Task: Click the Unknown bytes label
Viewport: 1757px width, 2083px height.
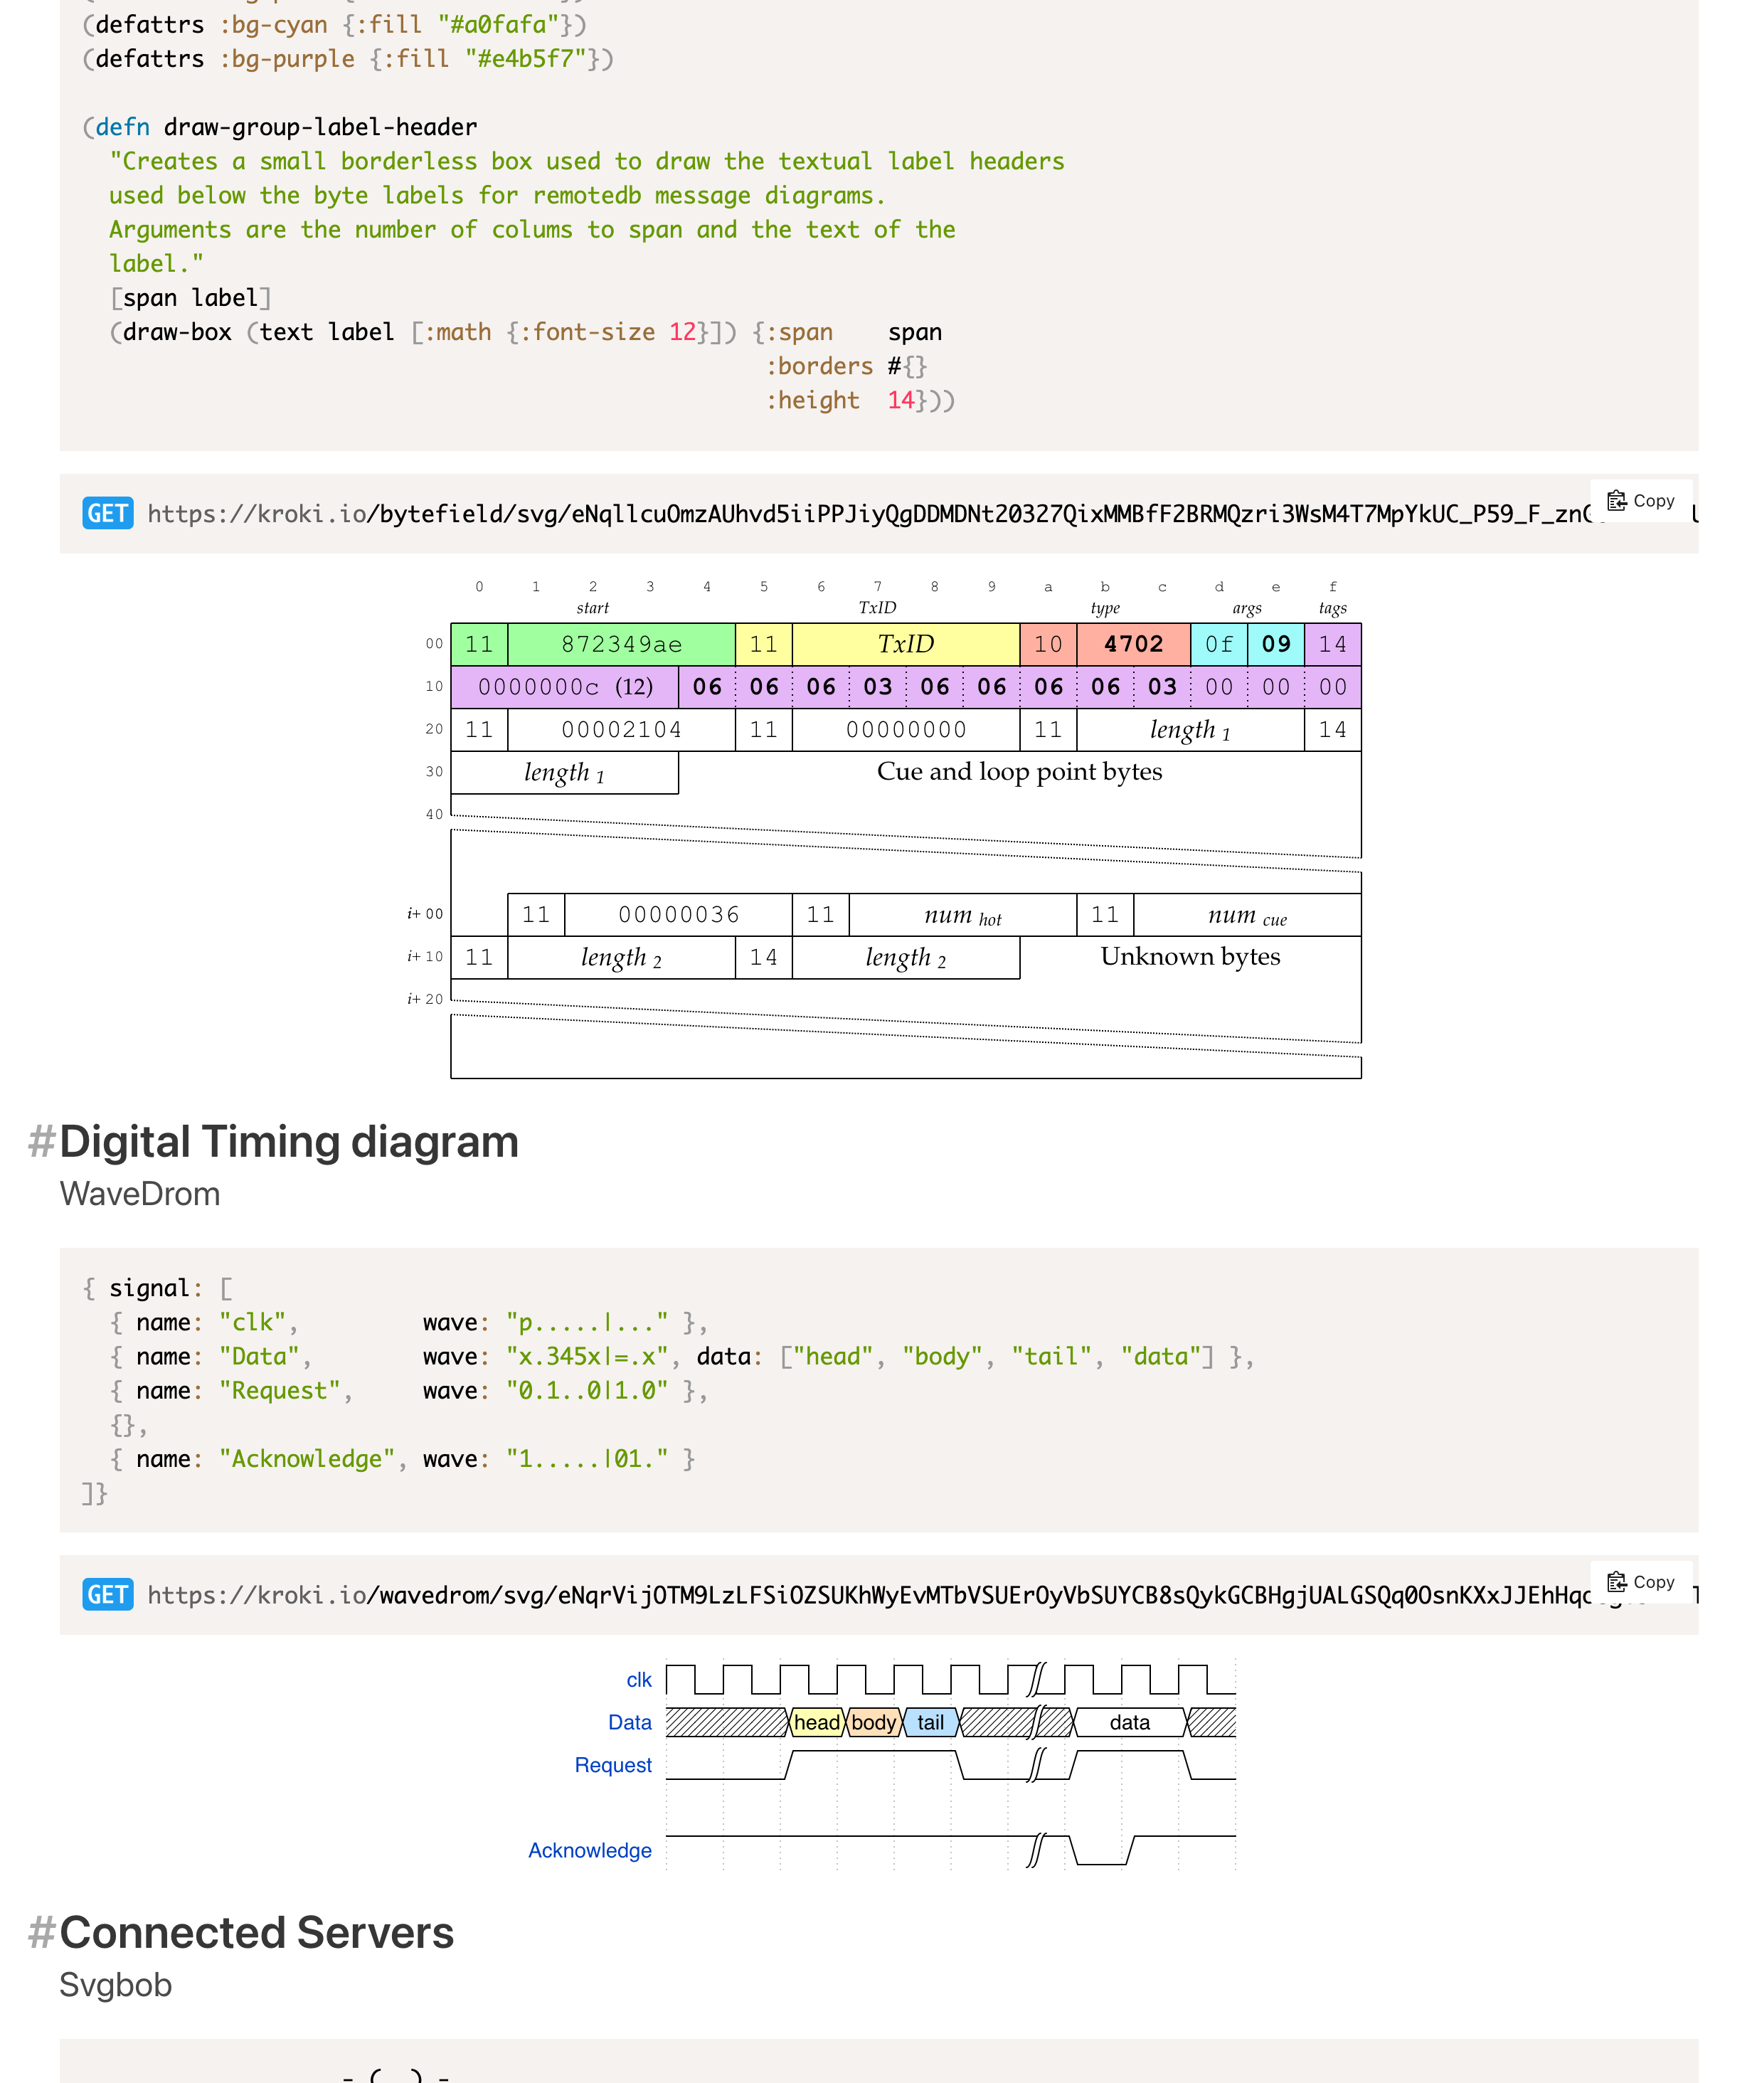Action: 1190,958
